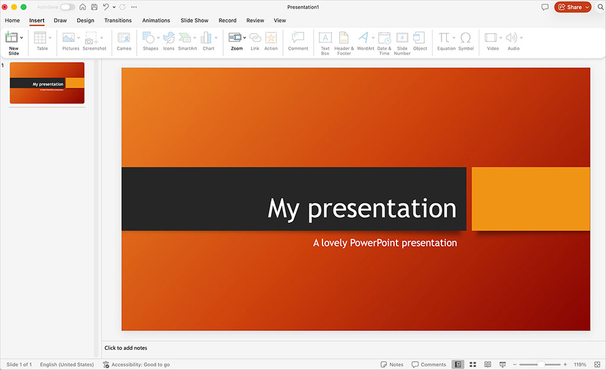The height and width of the screenshot is (370, 606).
Task: Click the notes field "Click to add notes"
Action: [125, 348]
